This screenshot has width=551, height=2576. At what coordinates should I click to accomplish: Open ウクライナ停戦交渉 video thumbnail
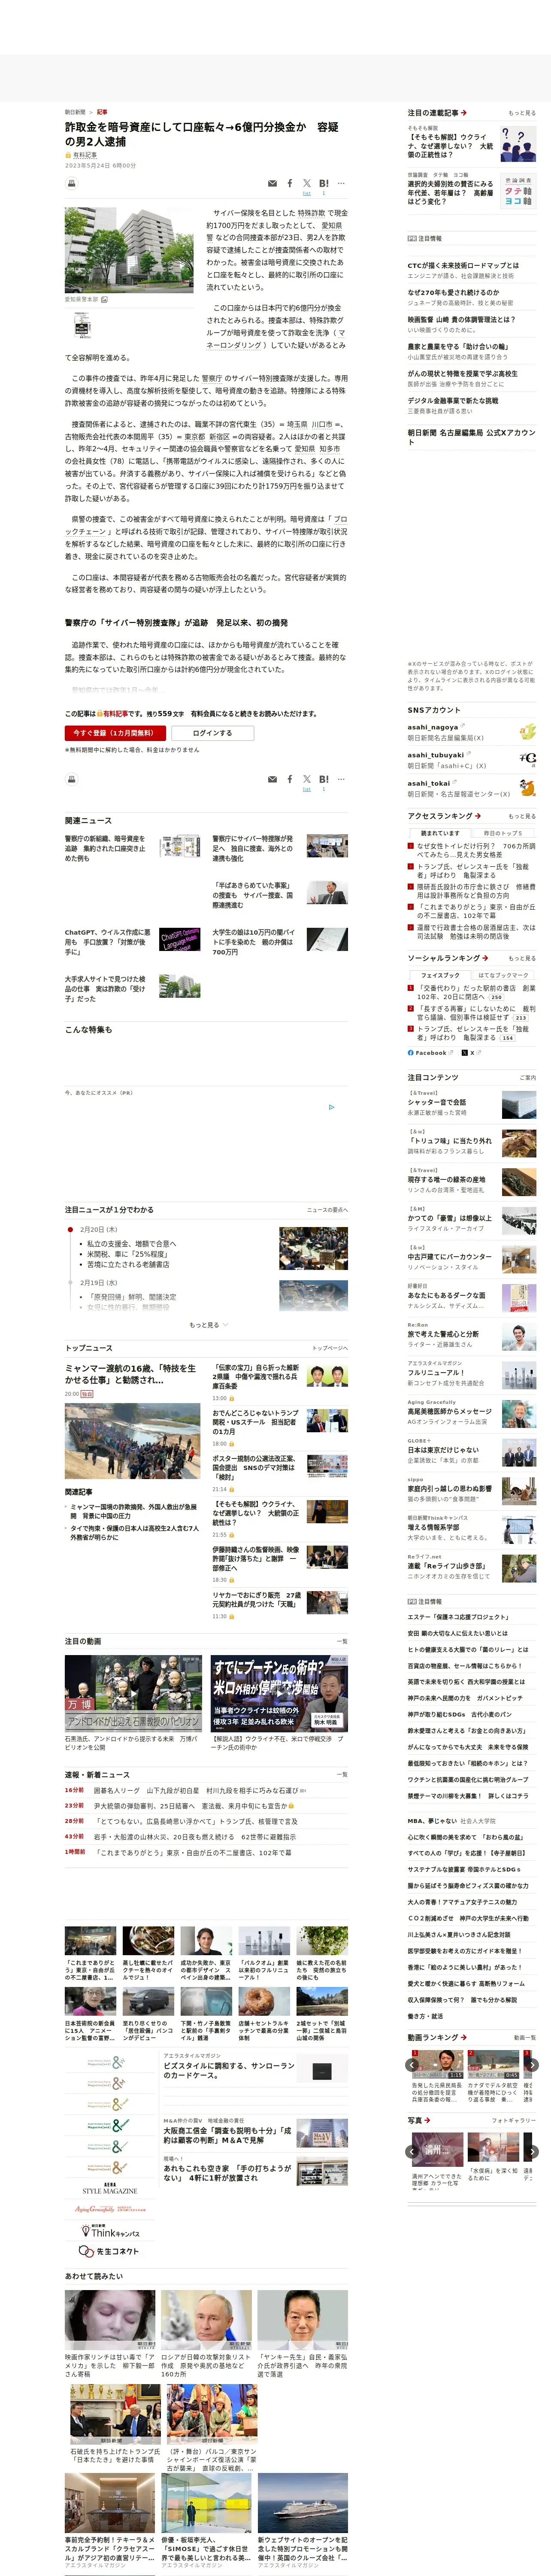point(279,1692)
